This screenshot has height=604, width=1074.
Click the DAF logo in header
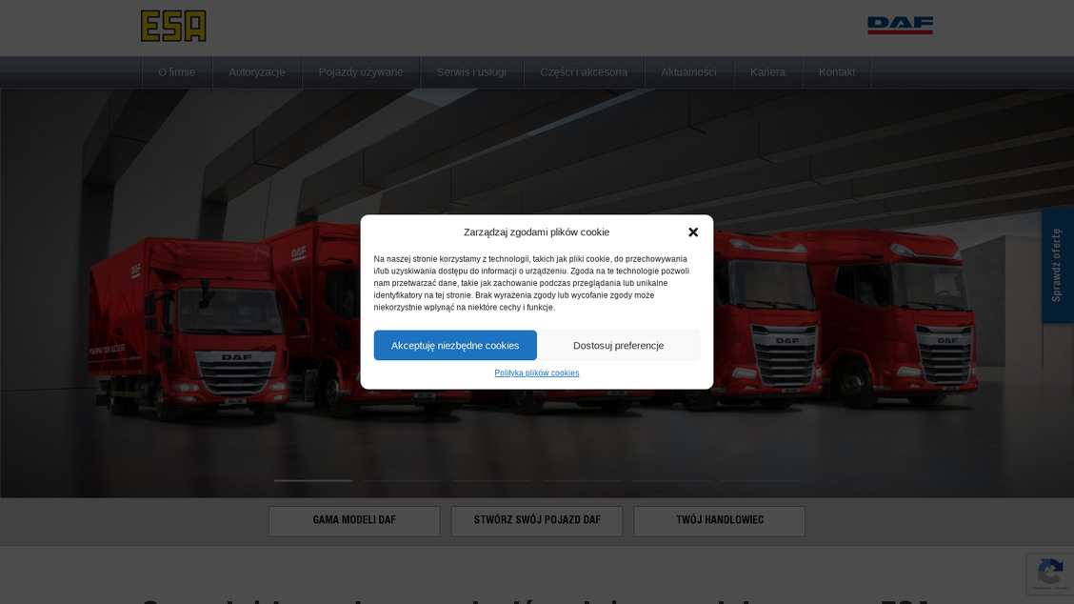900,26
